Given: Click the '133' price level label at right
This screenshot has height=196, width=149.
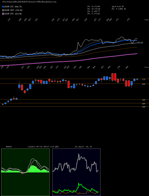Looking at the screenshot, I should [x=143, y=100].
